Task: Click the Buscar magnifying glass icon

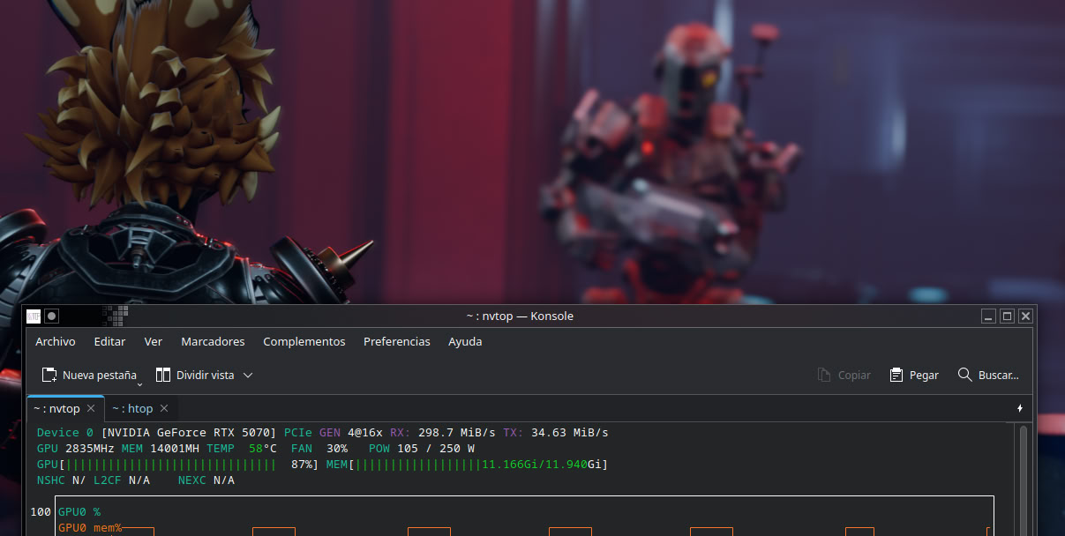Action: [x=965, y=375]
